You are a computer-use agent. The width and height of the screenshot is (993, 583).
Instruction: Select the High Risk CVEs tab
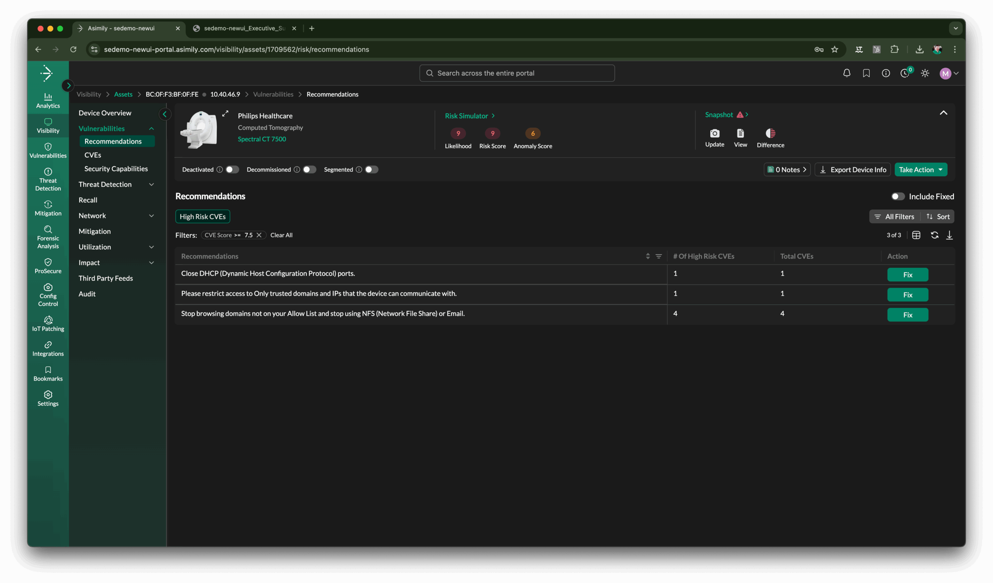click(x=202, y=217)
